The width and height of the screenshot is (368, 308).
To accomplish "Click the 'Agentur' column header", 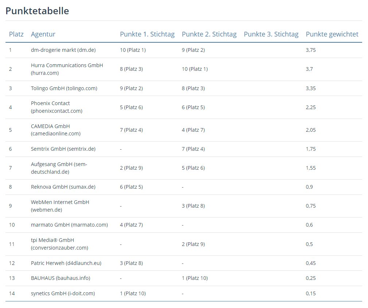I will [43, 34].
